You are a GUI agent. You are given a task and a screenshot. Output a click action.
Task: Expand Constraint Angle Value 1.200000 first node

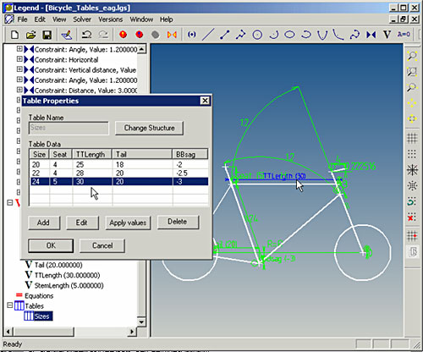(x=19, y=49)
